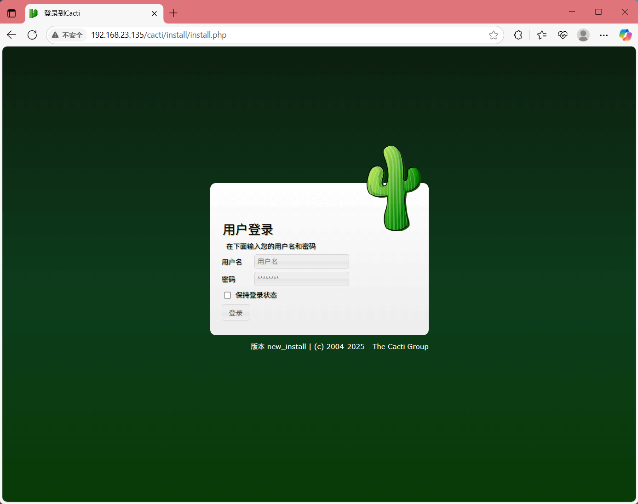Click the browser back arrow
The width and height of the screenshot is (638, 504).
point(11,35)
